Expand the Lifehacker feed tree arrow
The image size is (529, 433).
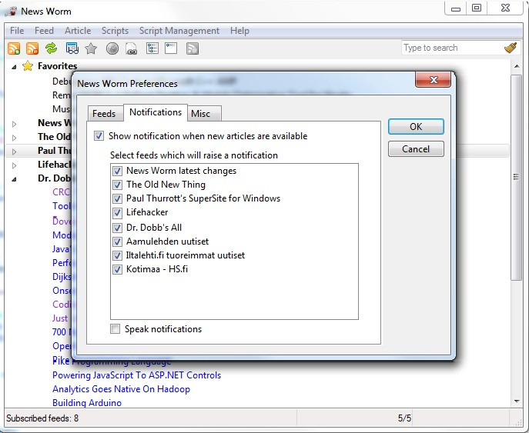14,165
